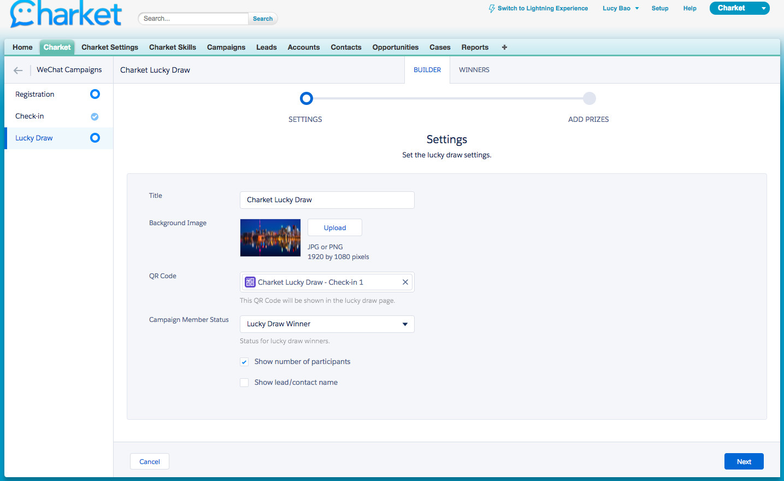This screenshot has height=481, width=784.
Task: Click the back arrow beside WeChat Campaigns
Action: (18, 70)
